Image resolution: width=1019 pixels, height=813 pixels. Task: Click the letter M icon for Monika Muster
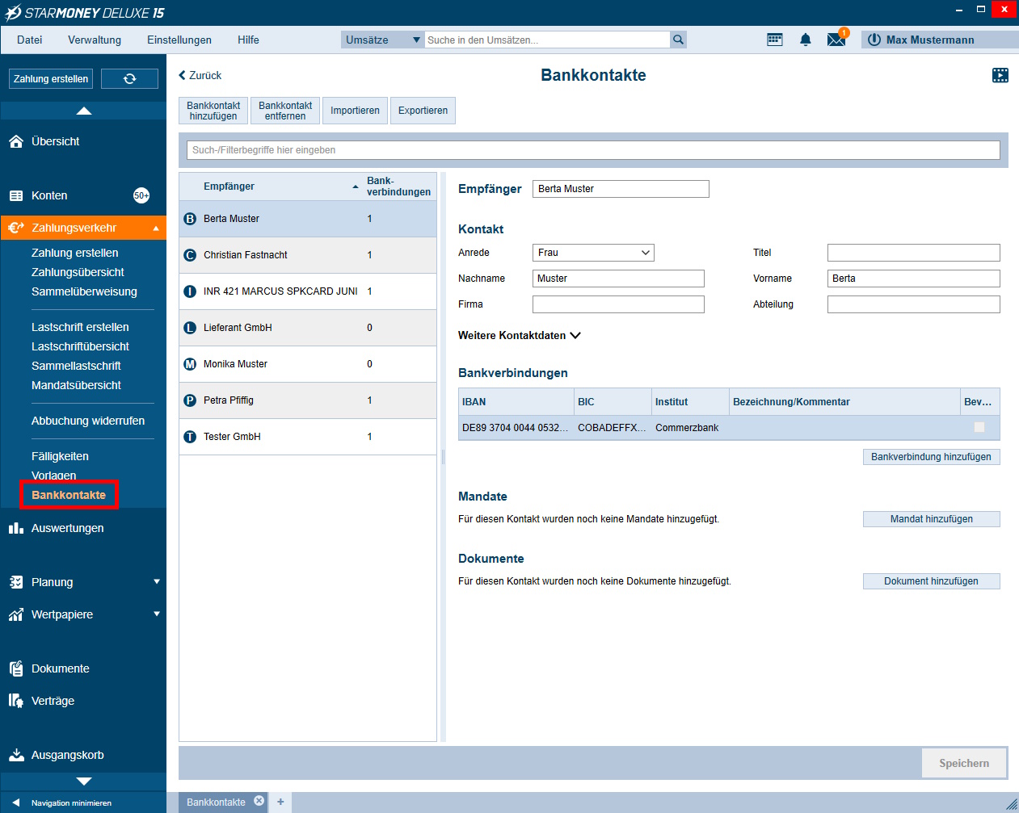(x=190, y=364)
